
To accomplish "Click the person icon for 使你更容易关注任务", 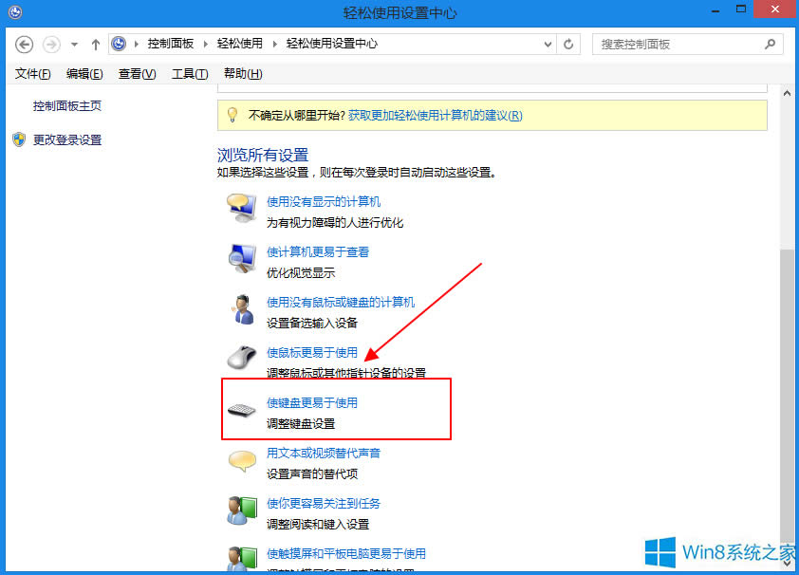I will tap(241, 511).
